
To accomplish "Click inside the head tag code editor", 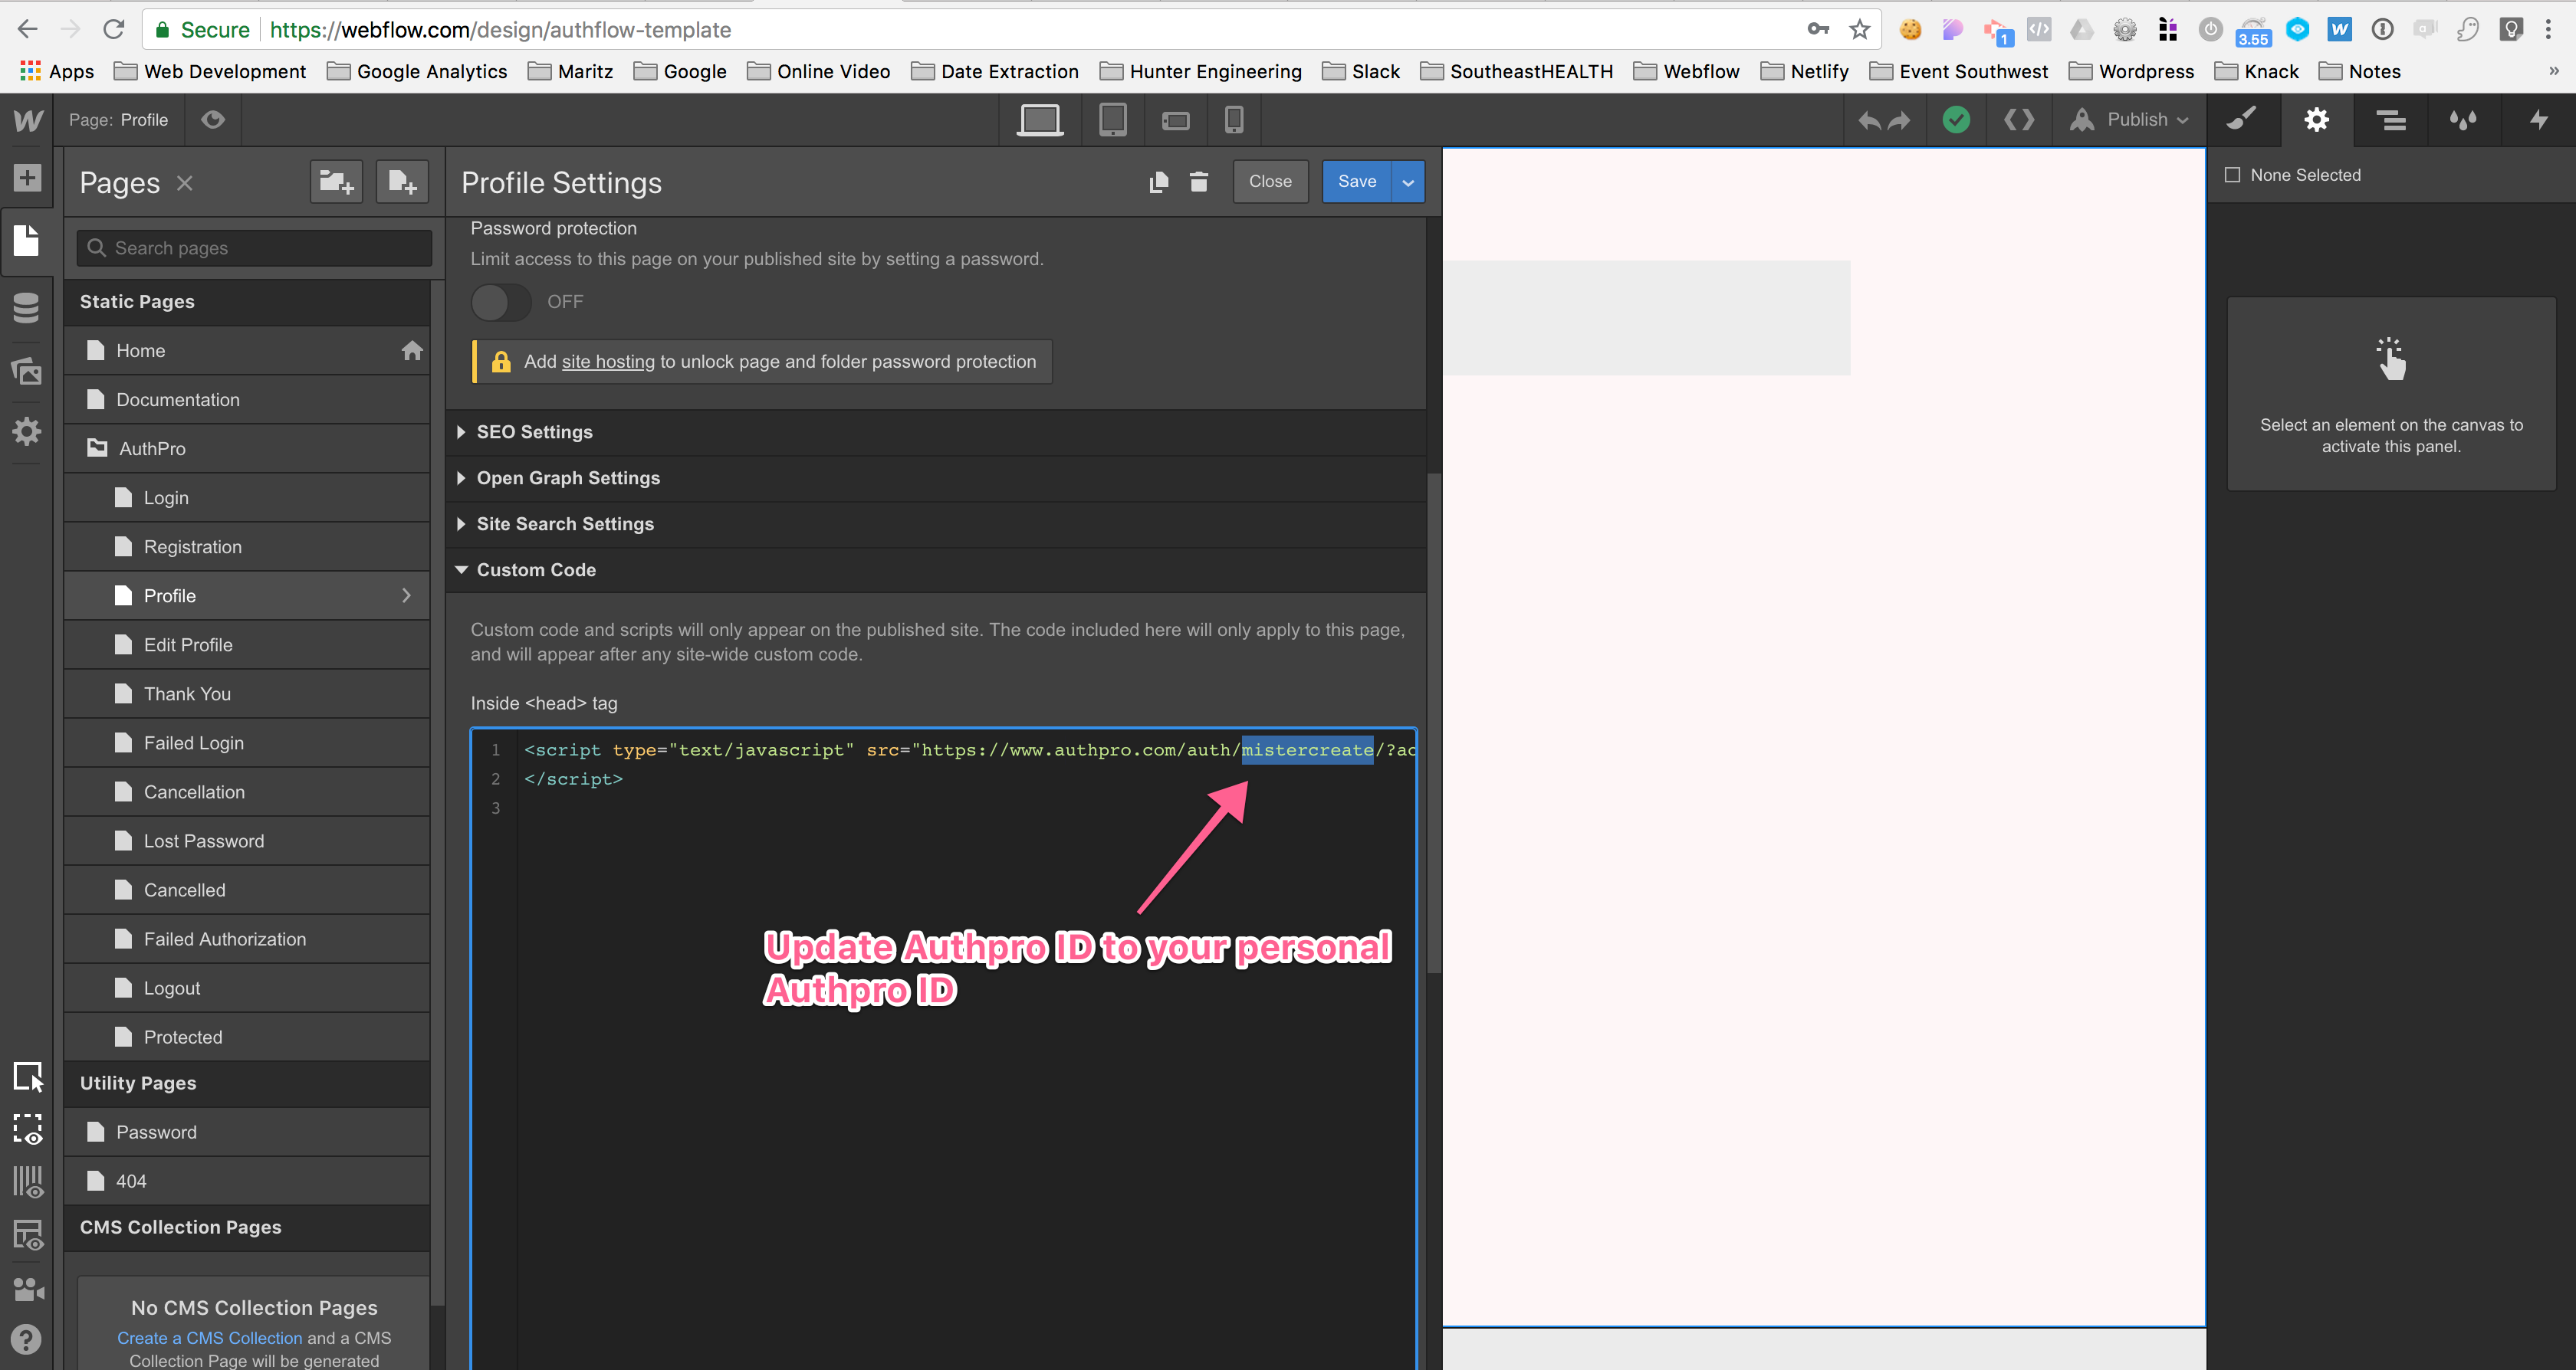I will tap(944, 1049).
